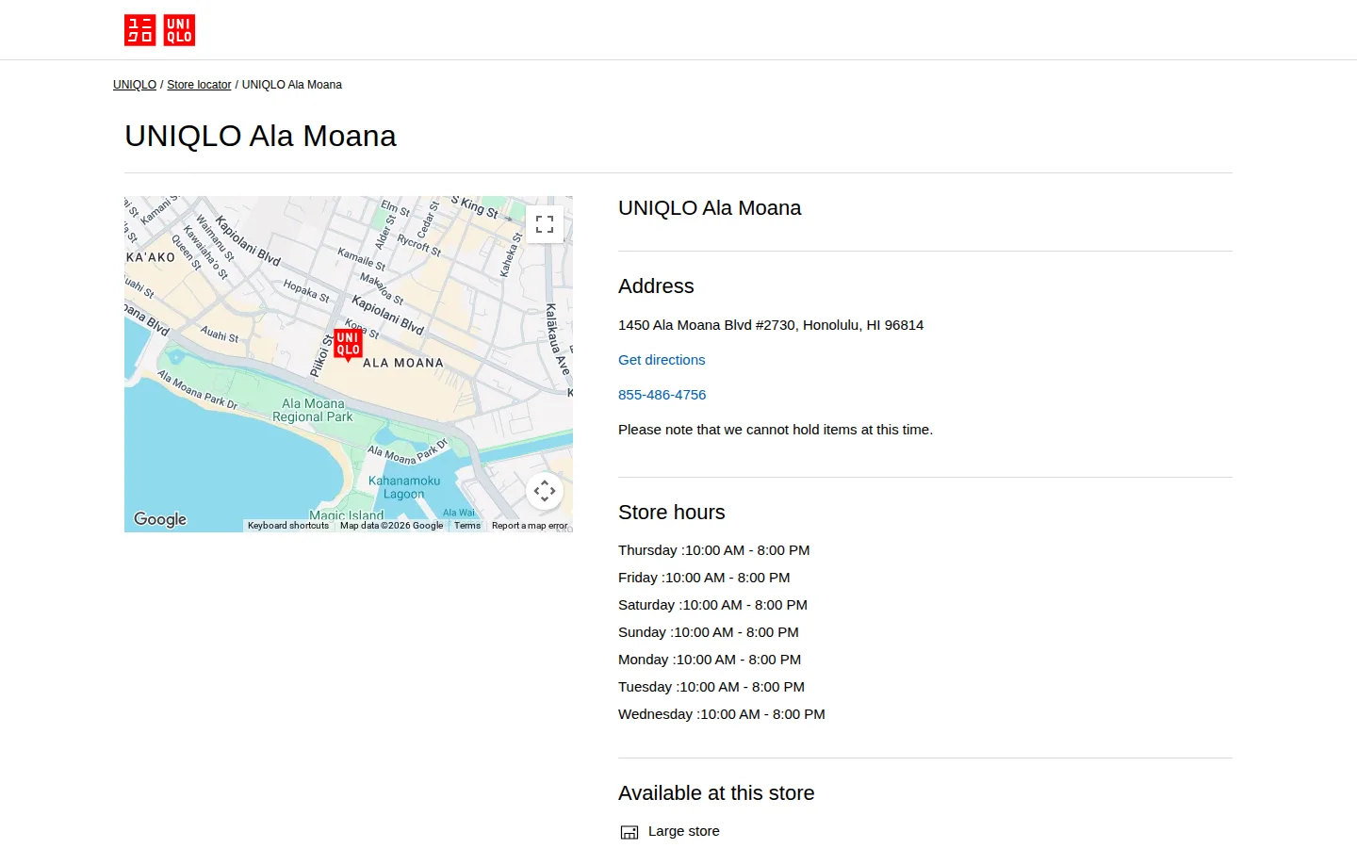Viewport: 1357px width, 848px height.
Task: Click the Large store icon
Action: pyautogui.click(x=629, y=832)
